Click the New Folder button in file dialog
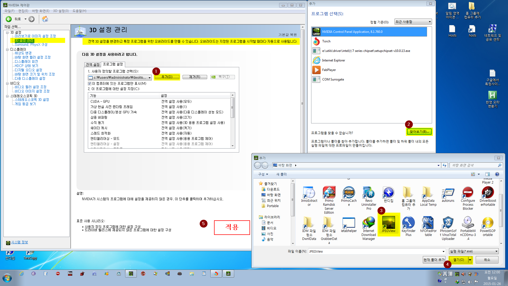The width and height of the screenshot is (508, 286). pyautogui.click(x=281, y=174)
